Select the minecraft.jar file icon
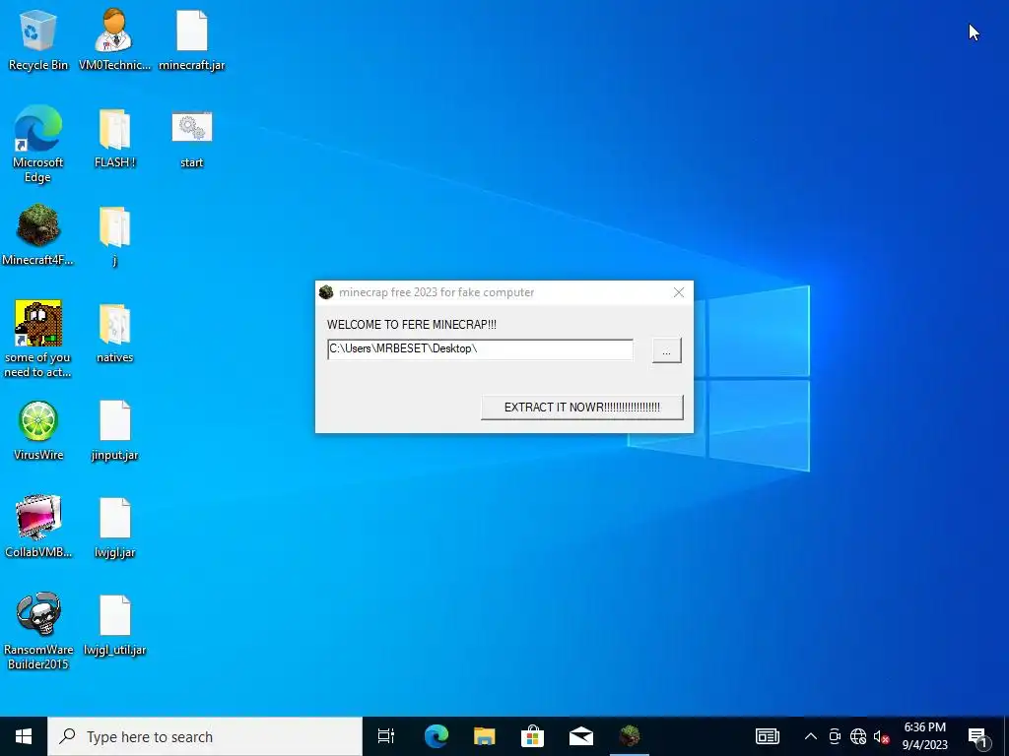1009x756 pixels. [192, 39]
